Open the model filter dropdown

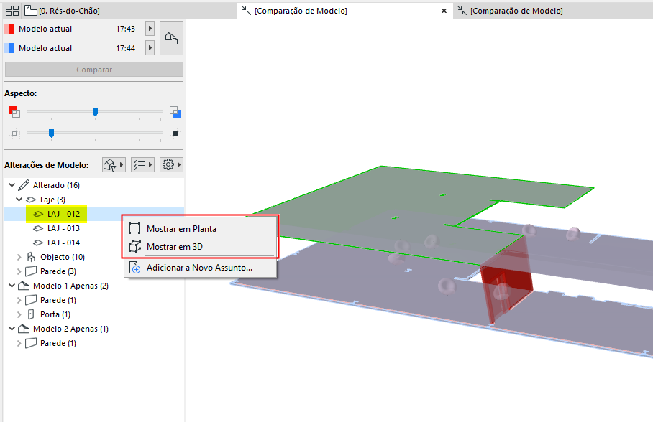coord(114,164)
